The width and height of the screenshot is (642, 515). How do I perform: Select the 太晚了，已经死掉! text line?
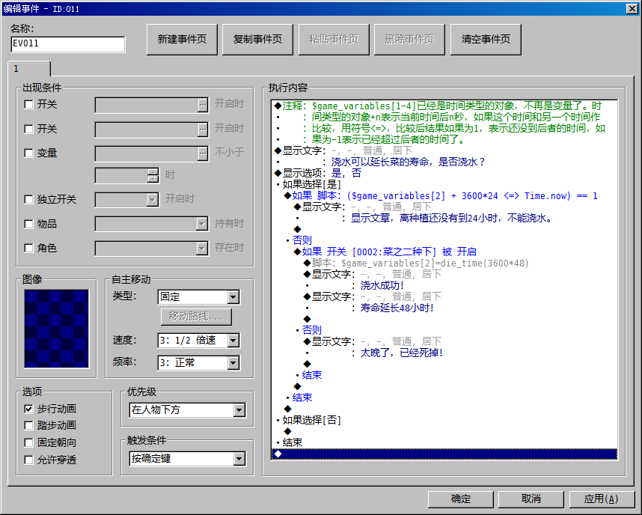click(444, 353)
